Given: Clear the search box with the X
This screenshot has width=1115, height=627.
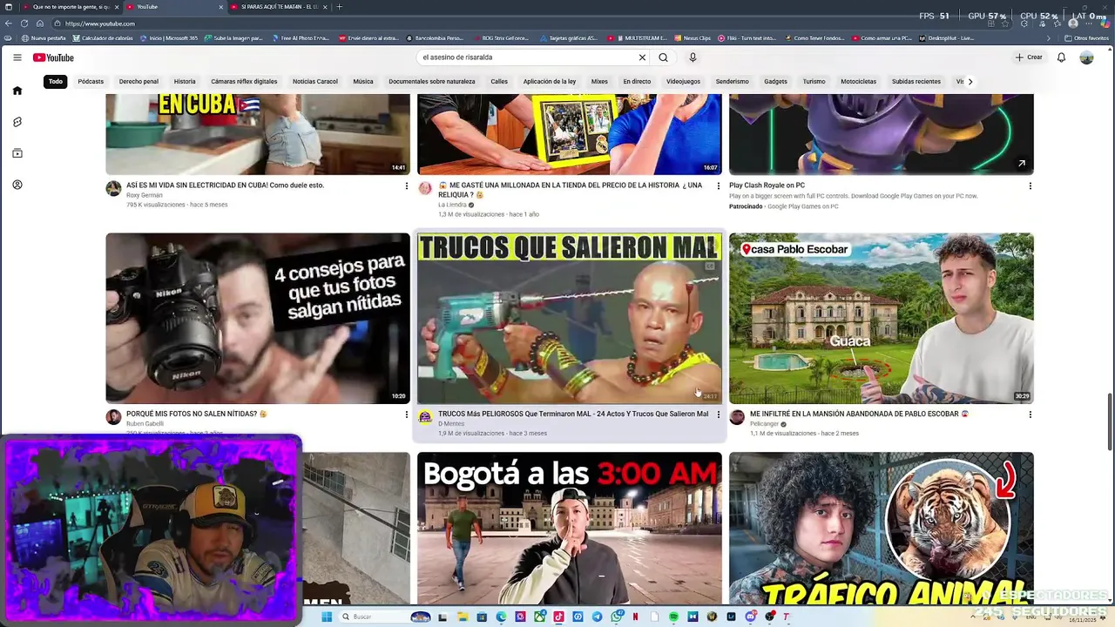Looking at the screenshot, I should pyautogui.click(x=642, y=57).
